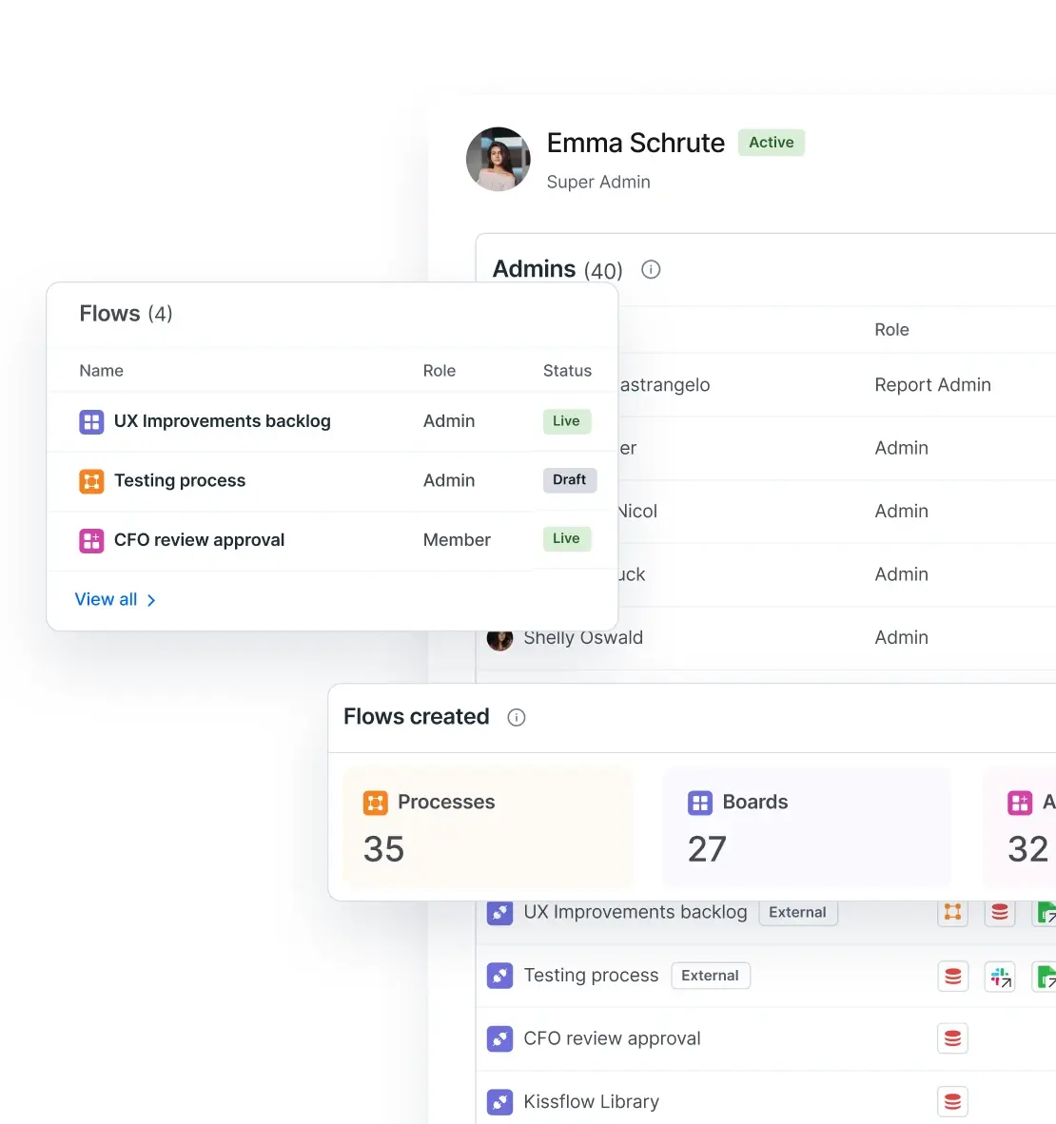Click the Active status badge near Emma Schrute
This screenshot has width=1056, height=1124.
pyautogui.click(x=771, y=142)
